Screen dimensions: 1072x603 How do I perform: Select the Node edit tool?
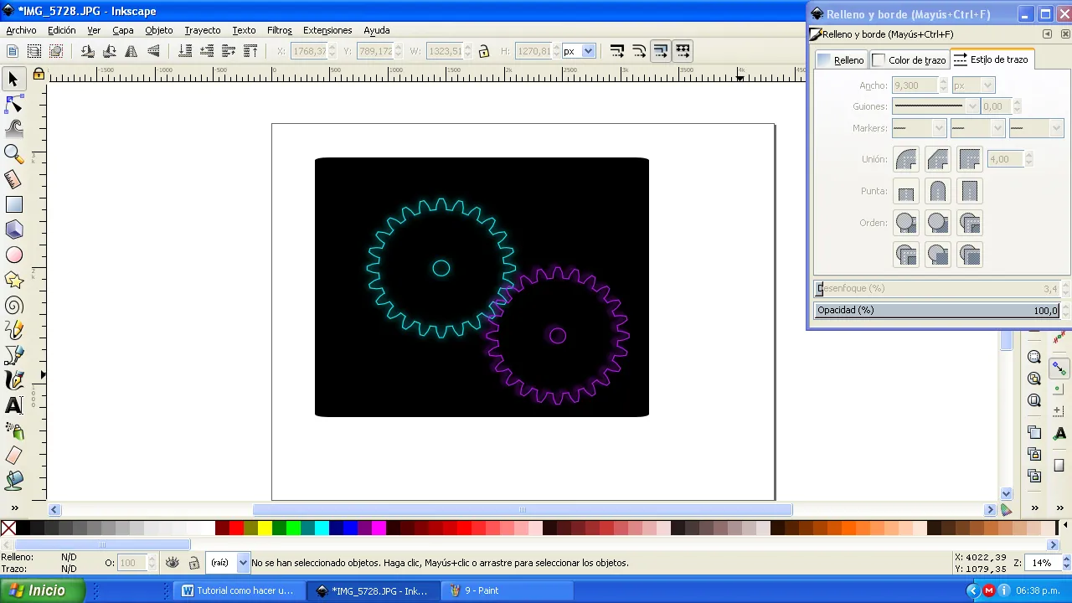click(x=13, y=105)
